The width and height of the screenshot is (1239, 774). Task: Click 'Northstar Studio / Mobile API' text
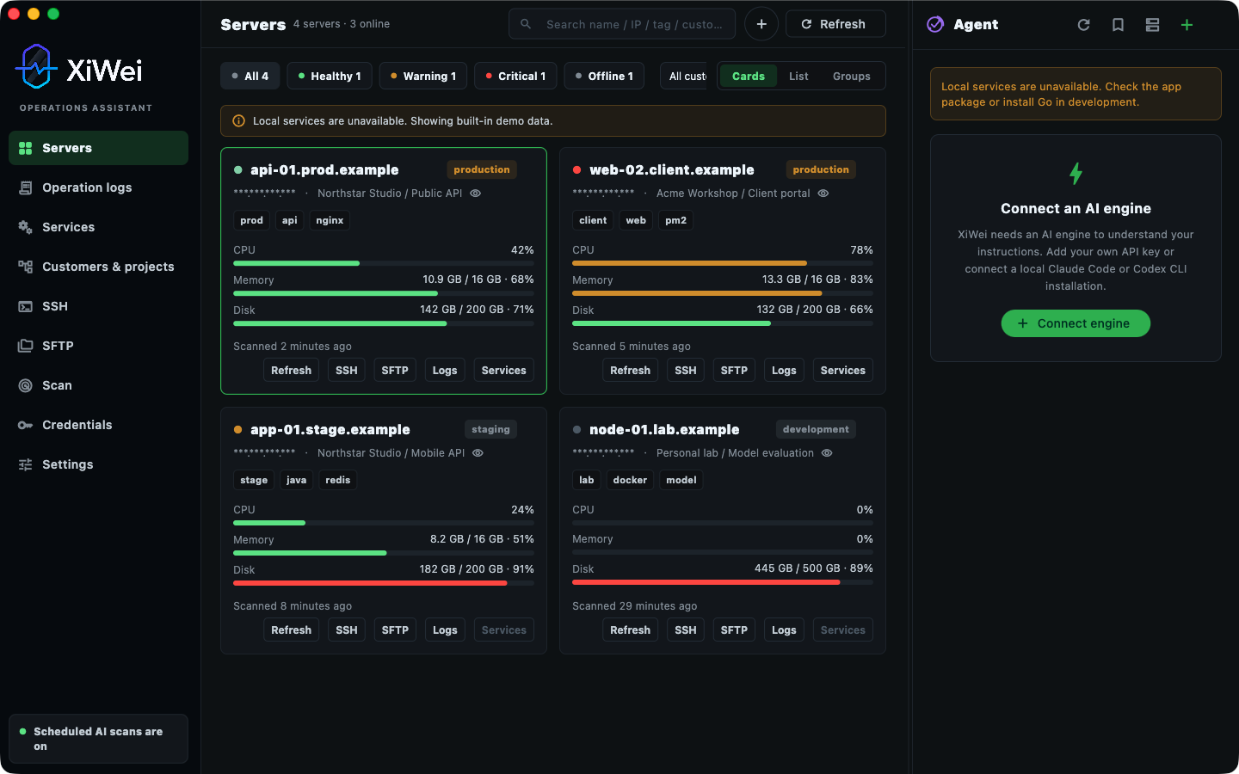point(391,453)
